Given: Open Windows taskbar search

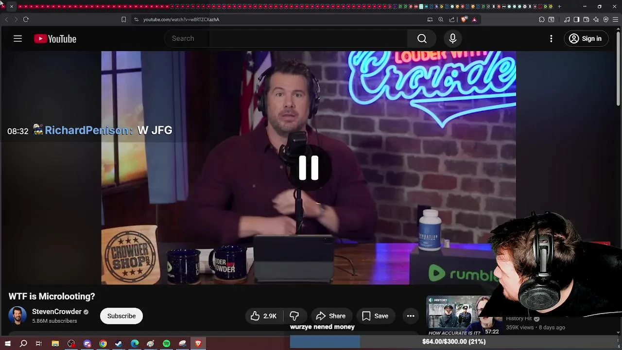Looking at the screenshot, I should tap(23, 344).
